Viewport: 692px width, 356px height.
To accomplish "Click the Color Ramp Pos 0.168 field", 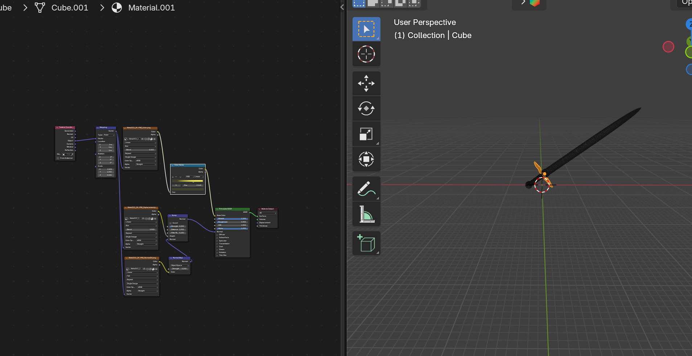I will click(193, 185).
